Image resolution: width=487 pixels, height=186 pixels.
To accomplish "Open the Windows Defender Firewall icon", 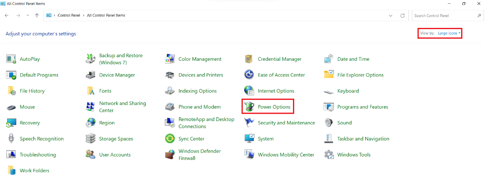I will (x=170, y=155).
